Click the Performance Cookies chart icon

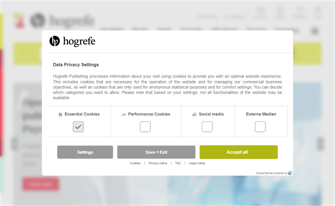coord(124,114)
